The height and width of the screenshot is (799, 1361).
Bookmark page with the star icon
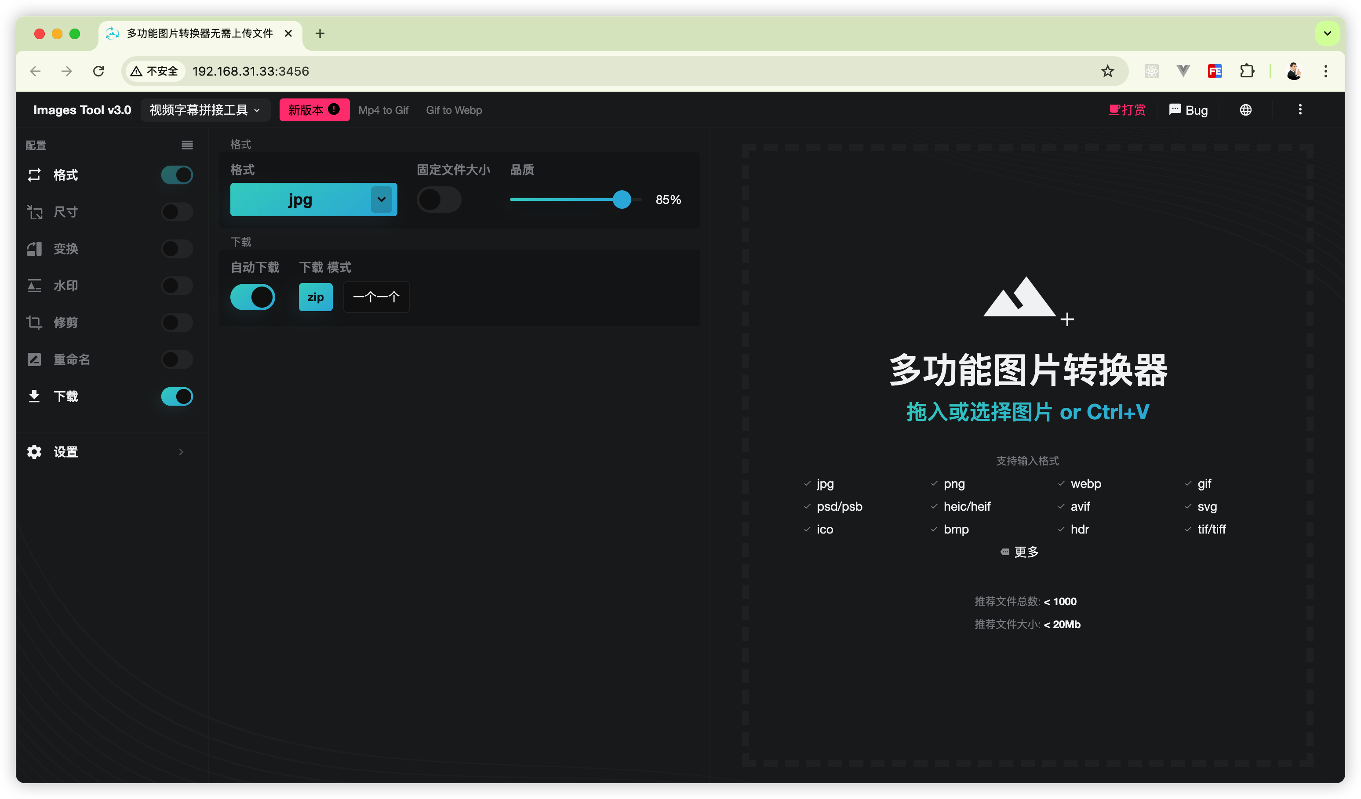pos(1108,71)
